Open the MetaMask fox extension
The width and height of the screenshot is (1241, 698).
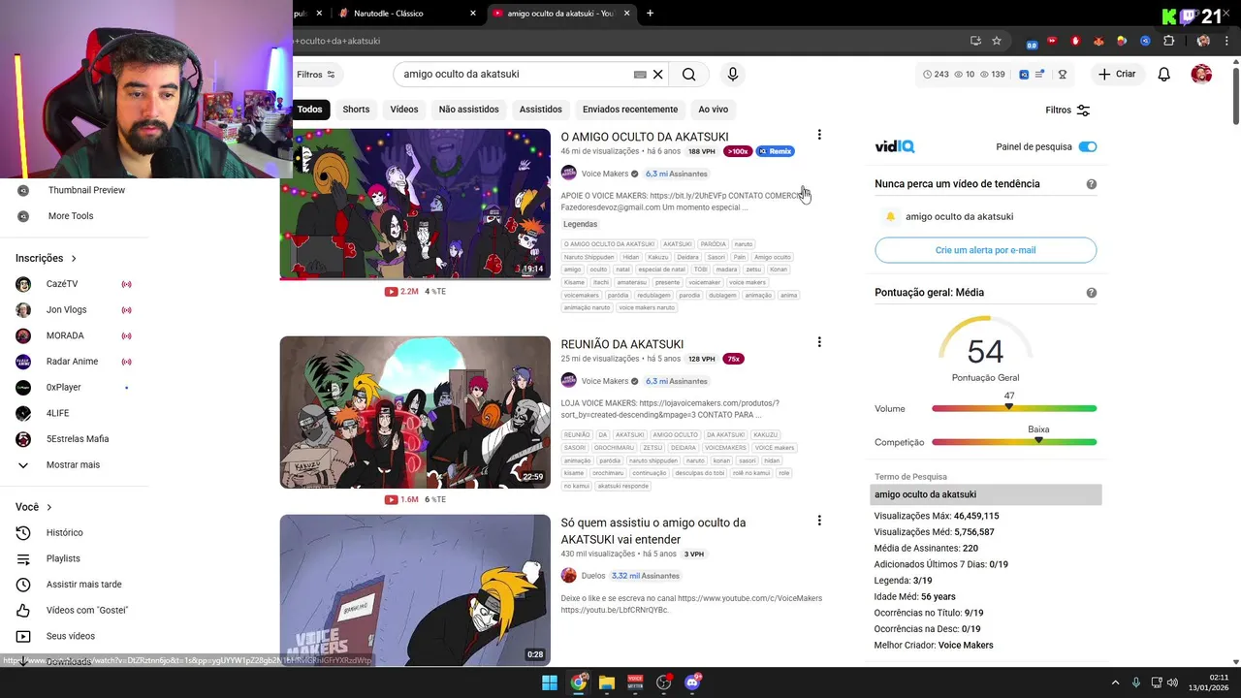1098,41
